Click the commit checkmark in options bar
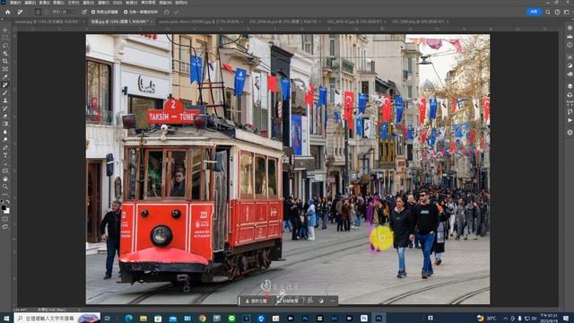574x323 pixels. click(x=177, y=12)
